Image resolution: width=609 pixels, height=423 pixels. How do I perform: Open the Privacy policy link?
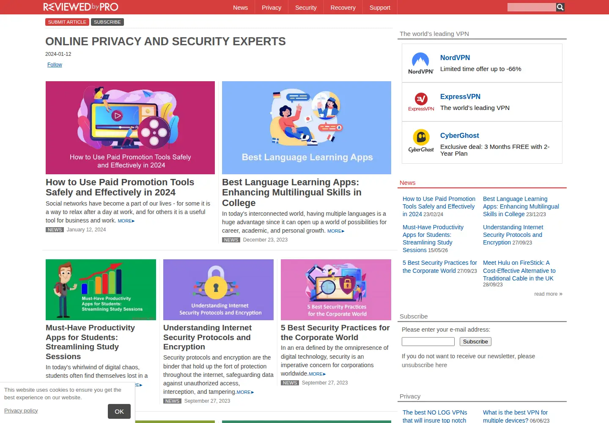point(21,410)
